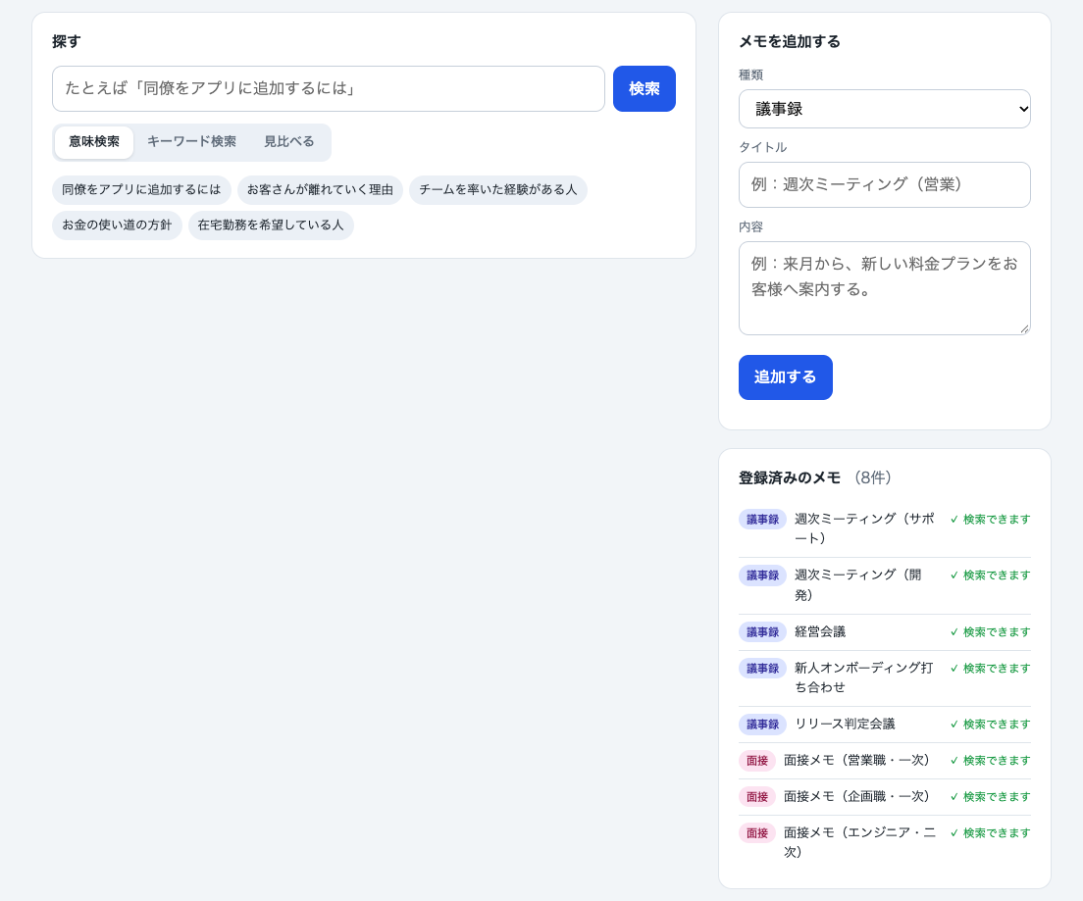
Task: Click the 議事録 badge beside 経営会議
Action: pos(762,632)
